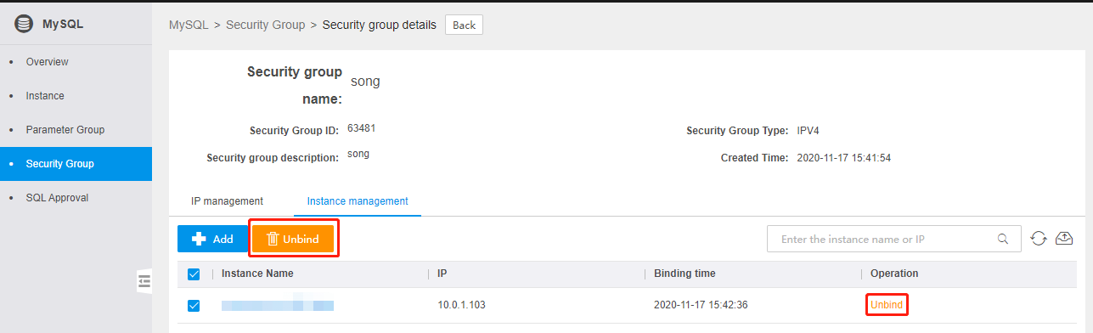
Task: Click the Unbind link in Operation column
Action: (x=887, y=305)
